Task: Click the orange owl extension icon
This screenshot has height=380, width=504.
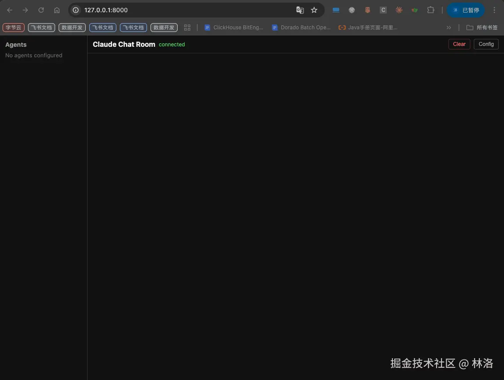Action: click(367, 10)
